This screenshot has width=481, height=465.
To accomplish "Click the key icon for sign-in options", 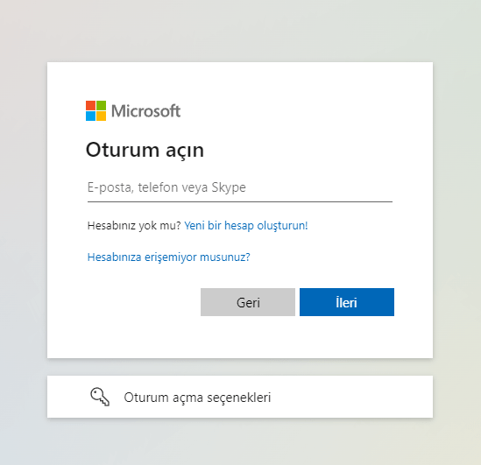I will [100, 397].
